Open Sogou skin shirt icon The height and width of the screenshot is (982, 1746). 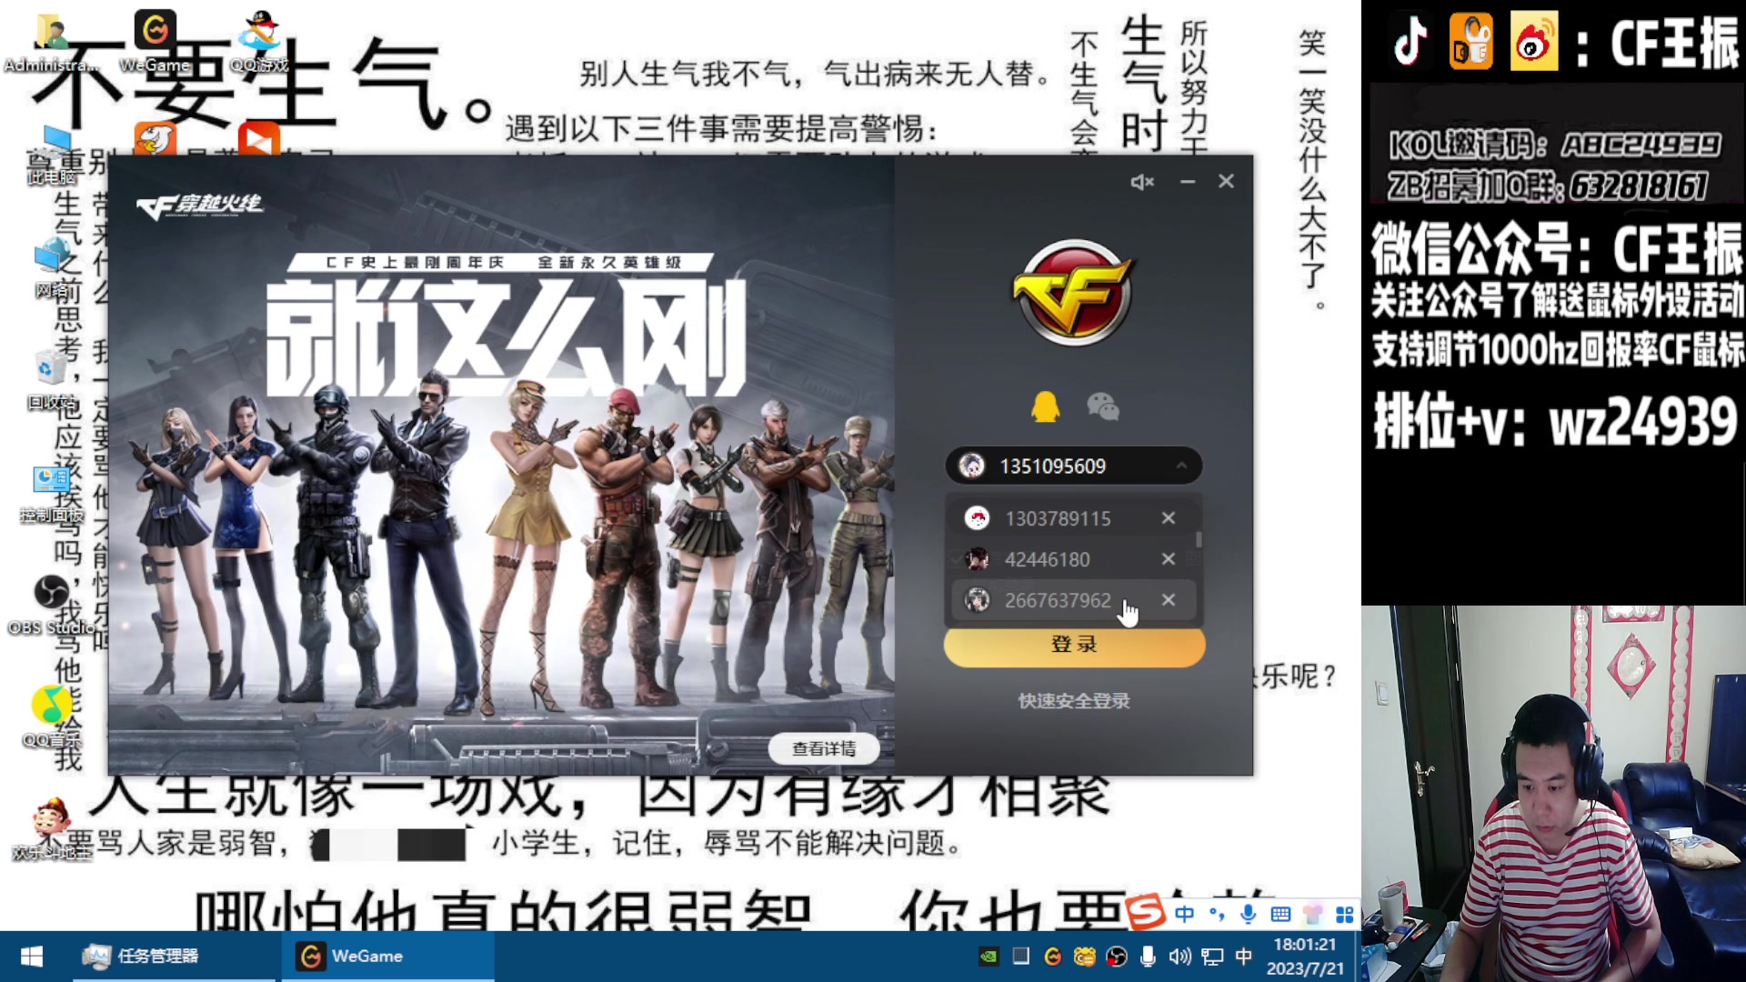[1312, 914]
